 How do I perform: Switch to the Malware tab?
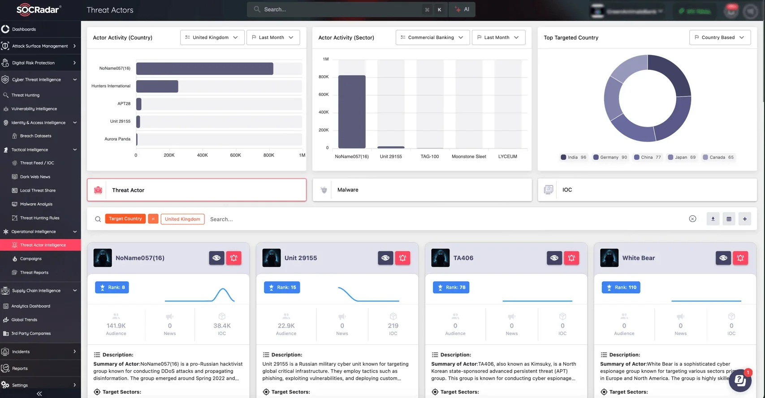422,190
